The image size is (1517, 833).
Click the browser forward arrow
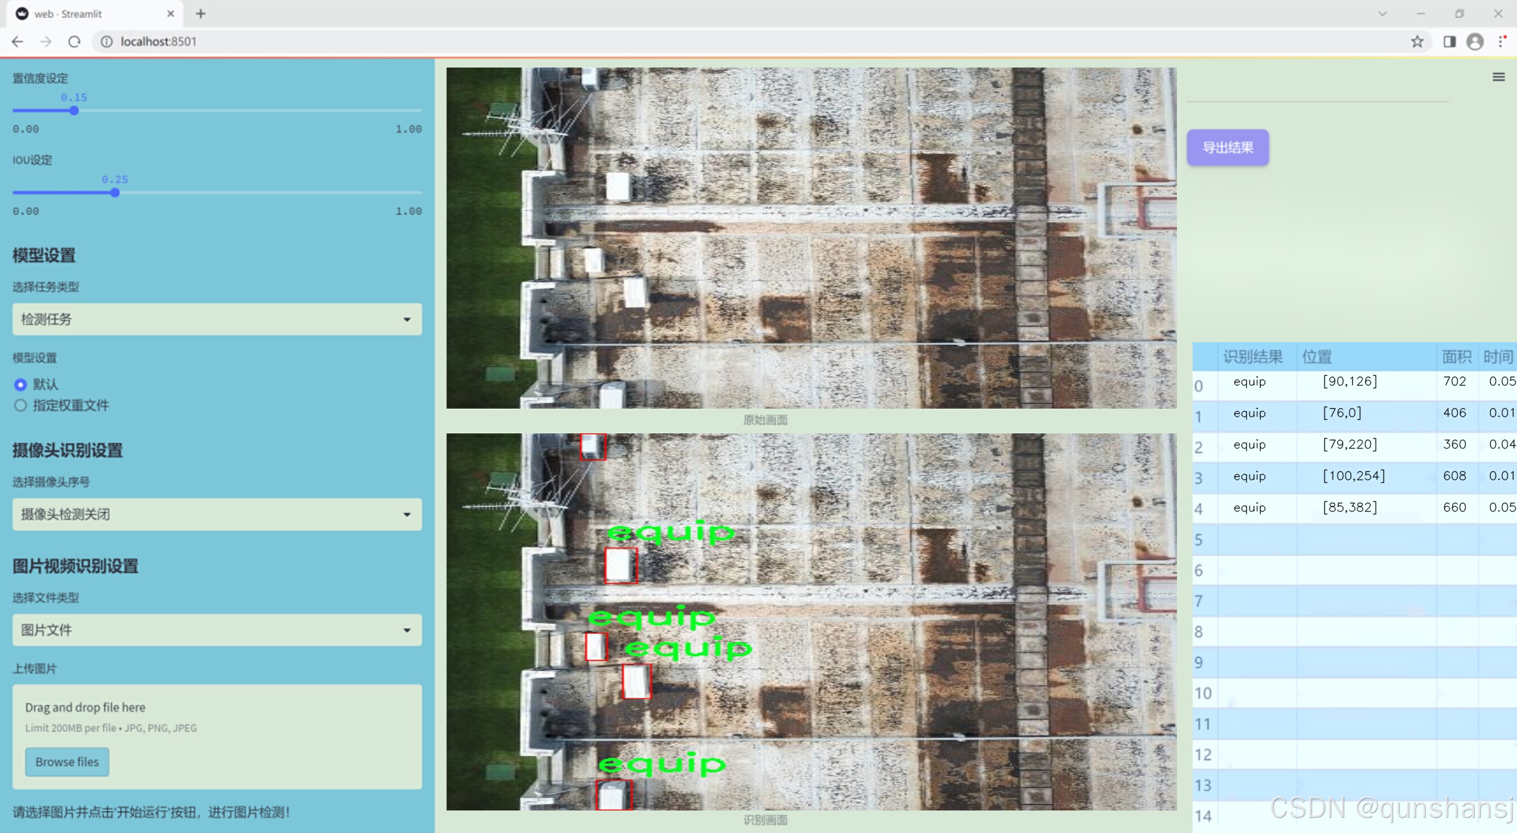click(46, 42)
